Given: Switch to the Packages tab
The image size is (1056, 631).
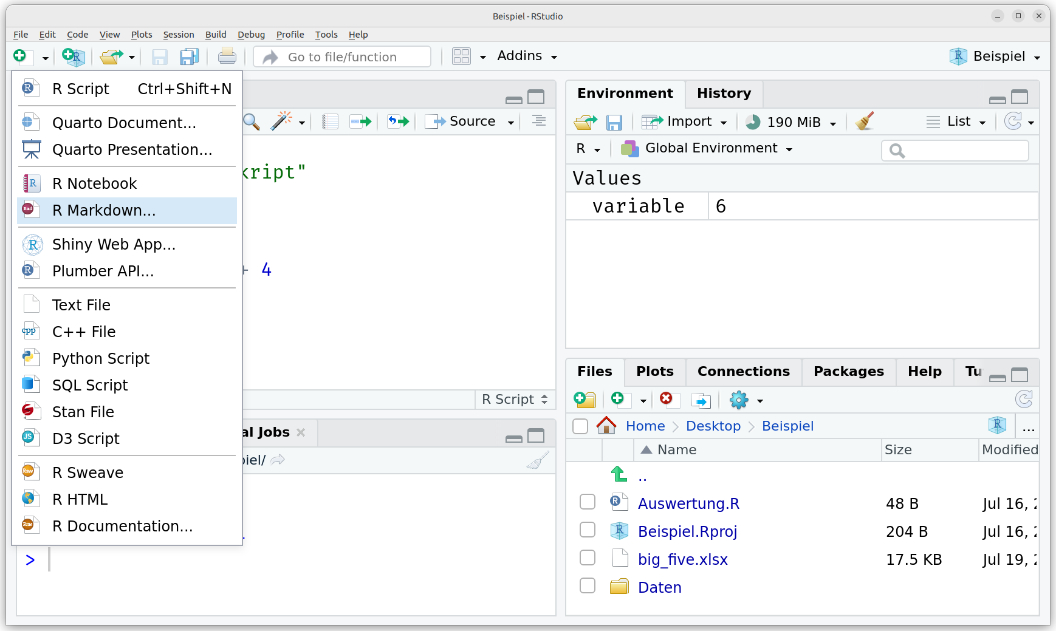Looking at the screenshot, I should (x=848, y=372).
